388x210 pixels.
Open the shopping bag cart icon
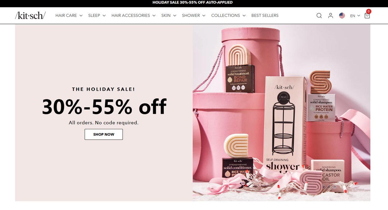point(367,16)
